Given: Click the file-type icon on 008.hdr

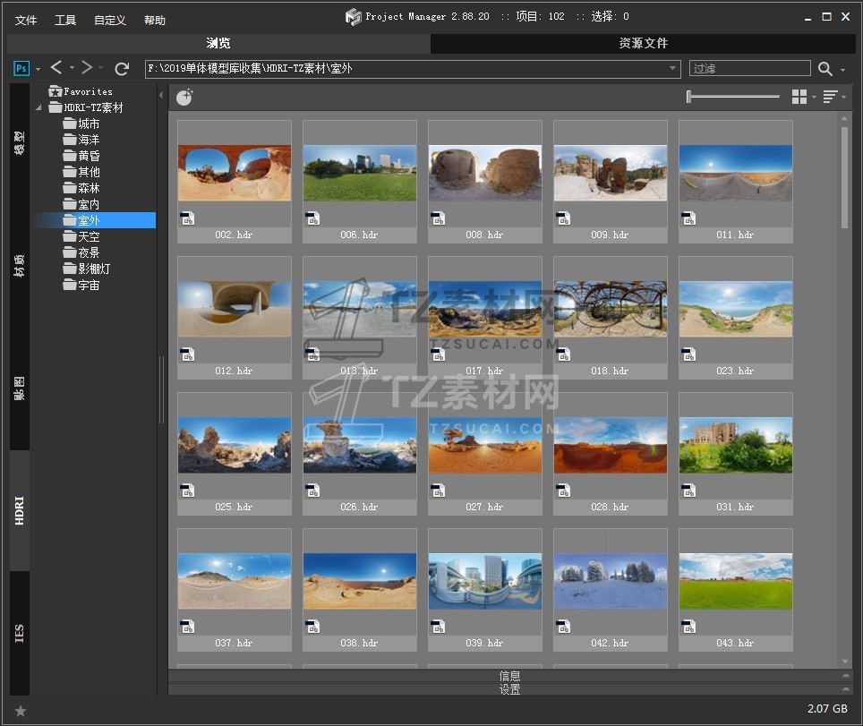Looking at the screenshot, I should click(438, 218).
